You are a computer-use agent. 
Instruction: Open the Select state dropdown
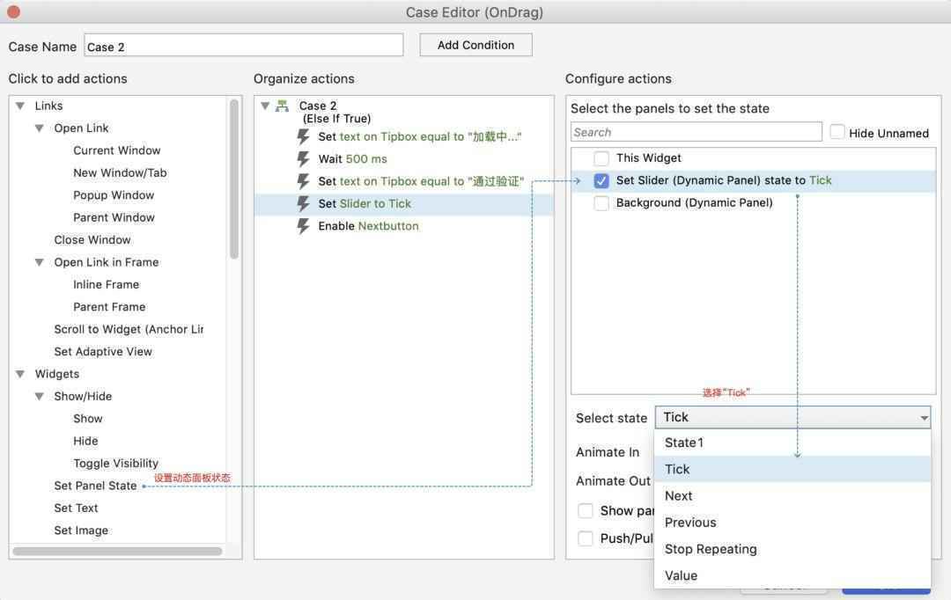tap(792, 417)
